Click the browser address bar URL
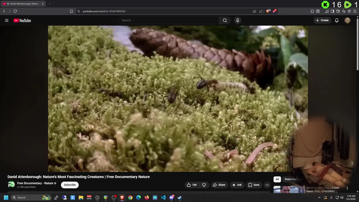Viewport: 359px width, 202px height. 104,11
